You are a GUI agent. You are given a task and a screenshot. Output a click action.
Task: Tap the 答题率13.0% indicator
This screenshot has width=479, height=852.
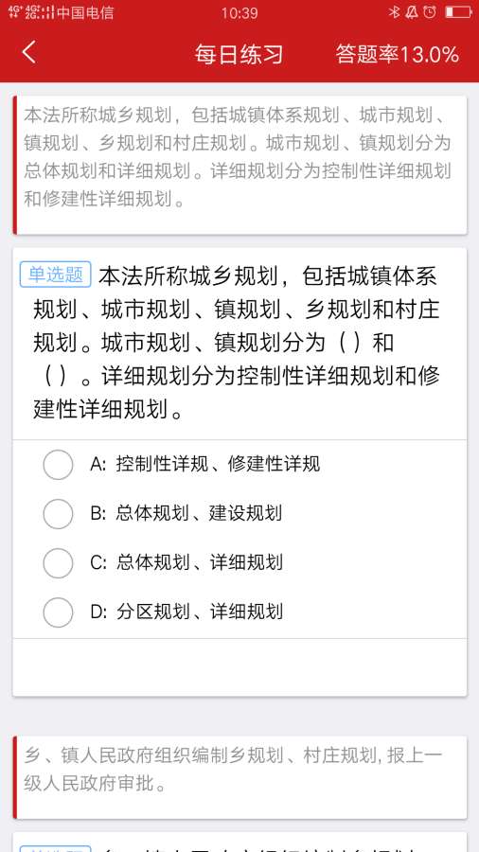[397, 54]
